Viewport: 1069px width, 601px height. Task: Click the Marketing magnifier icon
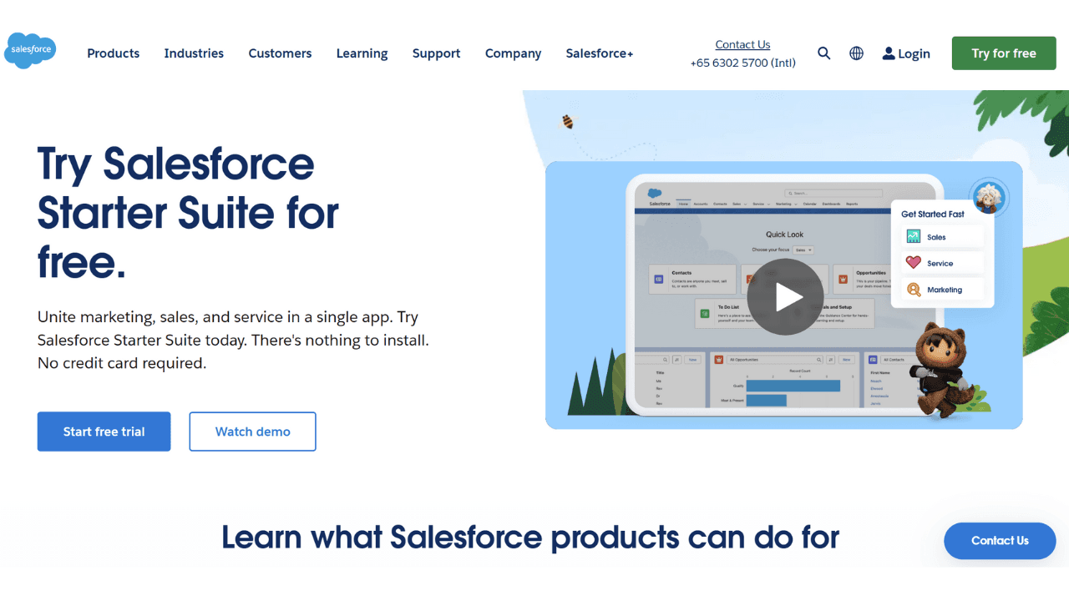[x=914, y=290]
